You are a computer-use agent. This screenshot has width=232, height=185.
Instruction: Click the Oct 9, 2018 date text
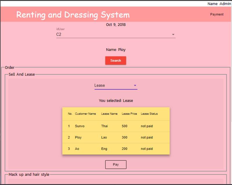tap(116, 25)
